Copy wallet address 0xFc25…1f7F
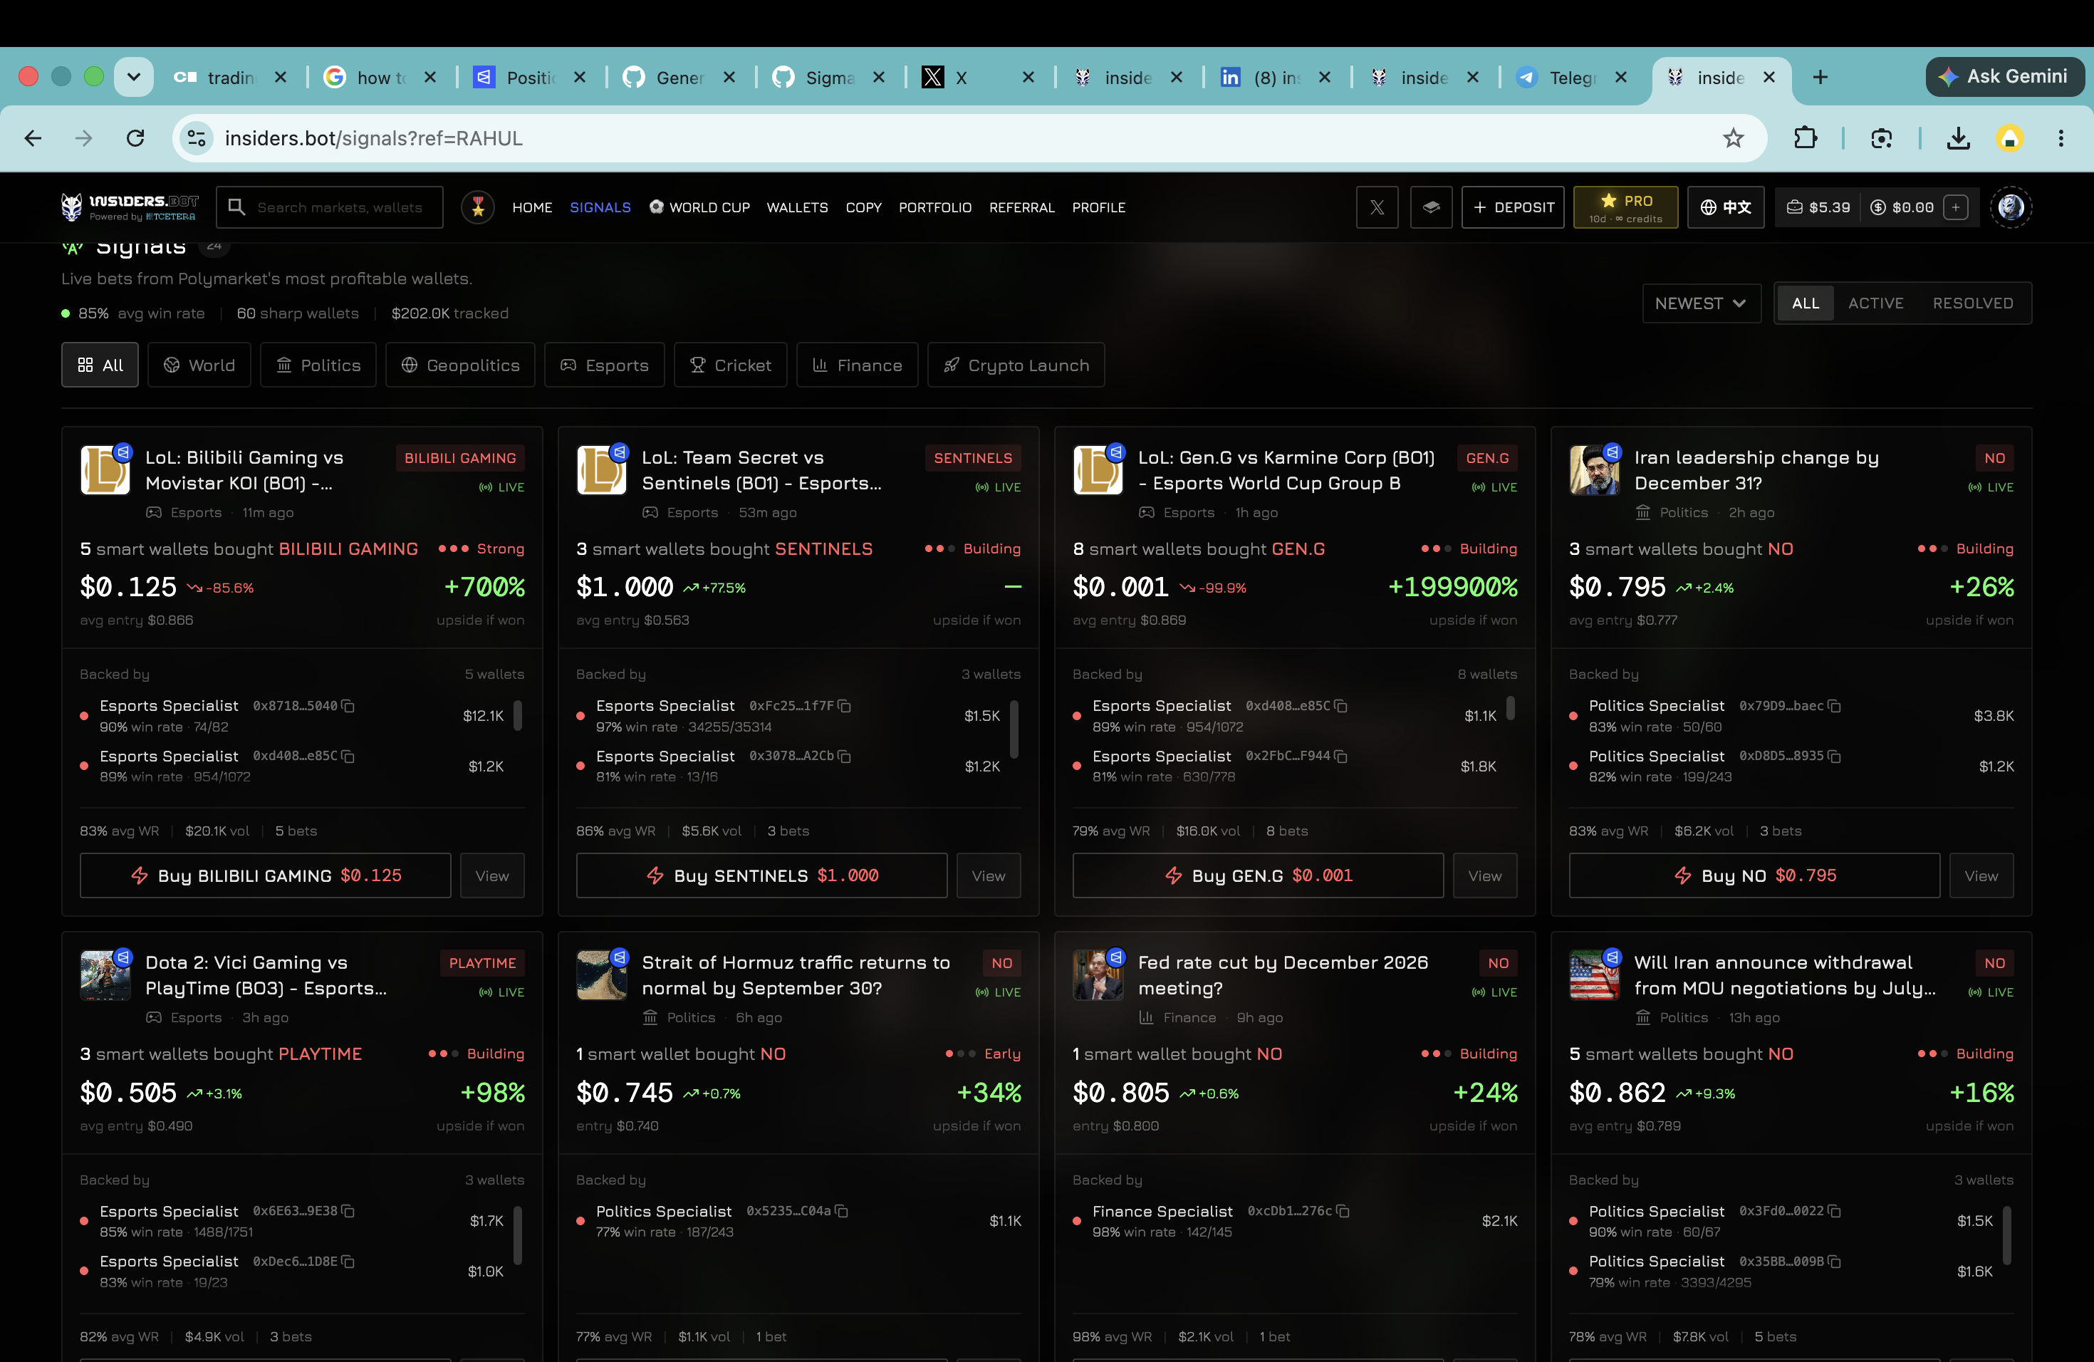This screenshot has width=2094, height=1362. coord(845,706)
